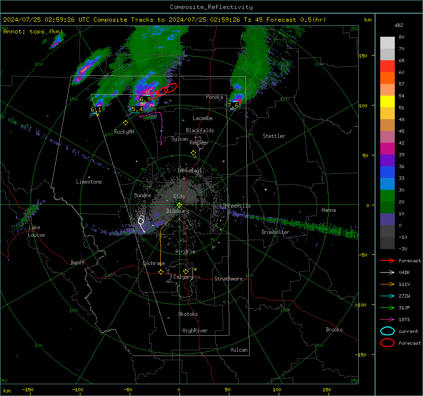The width and height of the screenshot is (423, 396).
Task: Click the Strathmore label
Action: click(x=228, y=279)
